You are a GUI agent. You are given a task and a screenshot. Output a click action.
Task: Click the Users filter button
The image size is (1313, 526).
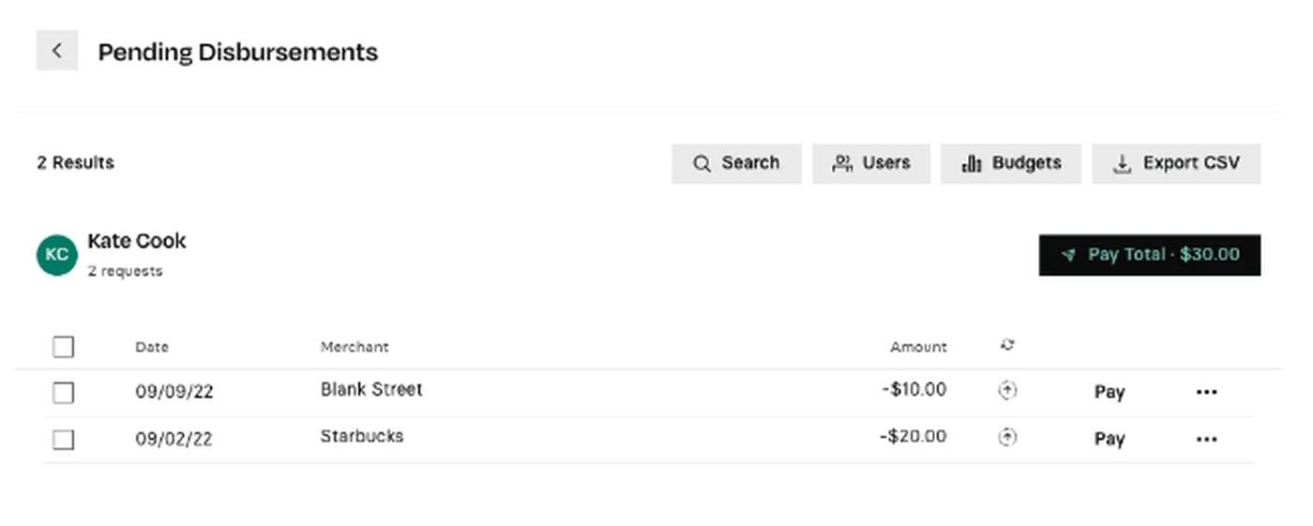[871, 163]
